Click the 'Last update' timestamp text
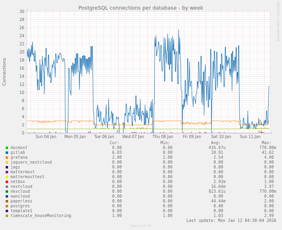Image resolution: width=282 pixels, height=230 pixels. (231, 220)
